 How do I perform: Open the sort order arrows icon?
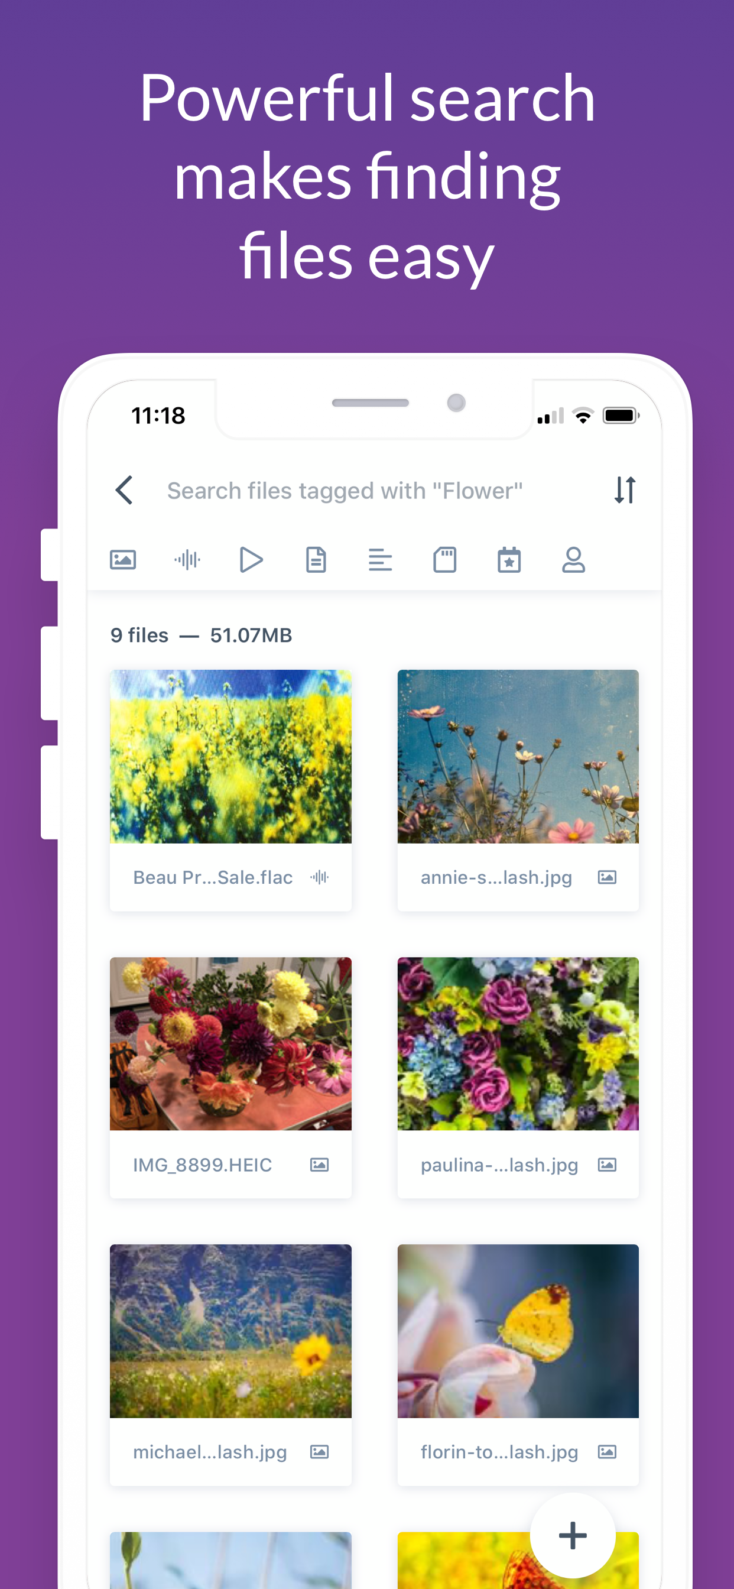[625, 491]
